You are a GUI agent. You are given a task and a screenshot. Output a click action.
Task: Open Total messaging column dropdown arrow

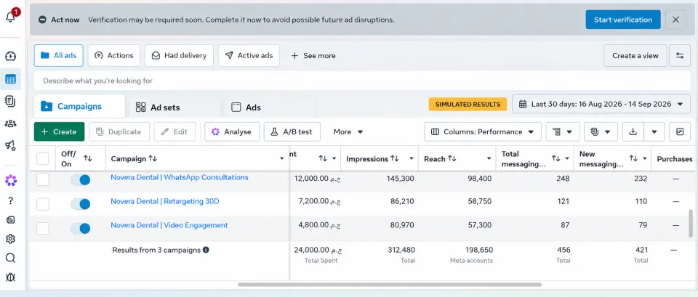567,159
